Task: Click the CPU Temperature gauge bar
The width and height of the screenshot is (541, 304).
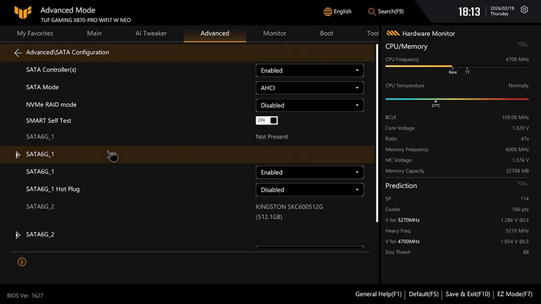Action: [457, 99]
